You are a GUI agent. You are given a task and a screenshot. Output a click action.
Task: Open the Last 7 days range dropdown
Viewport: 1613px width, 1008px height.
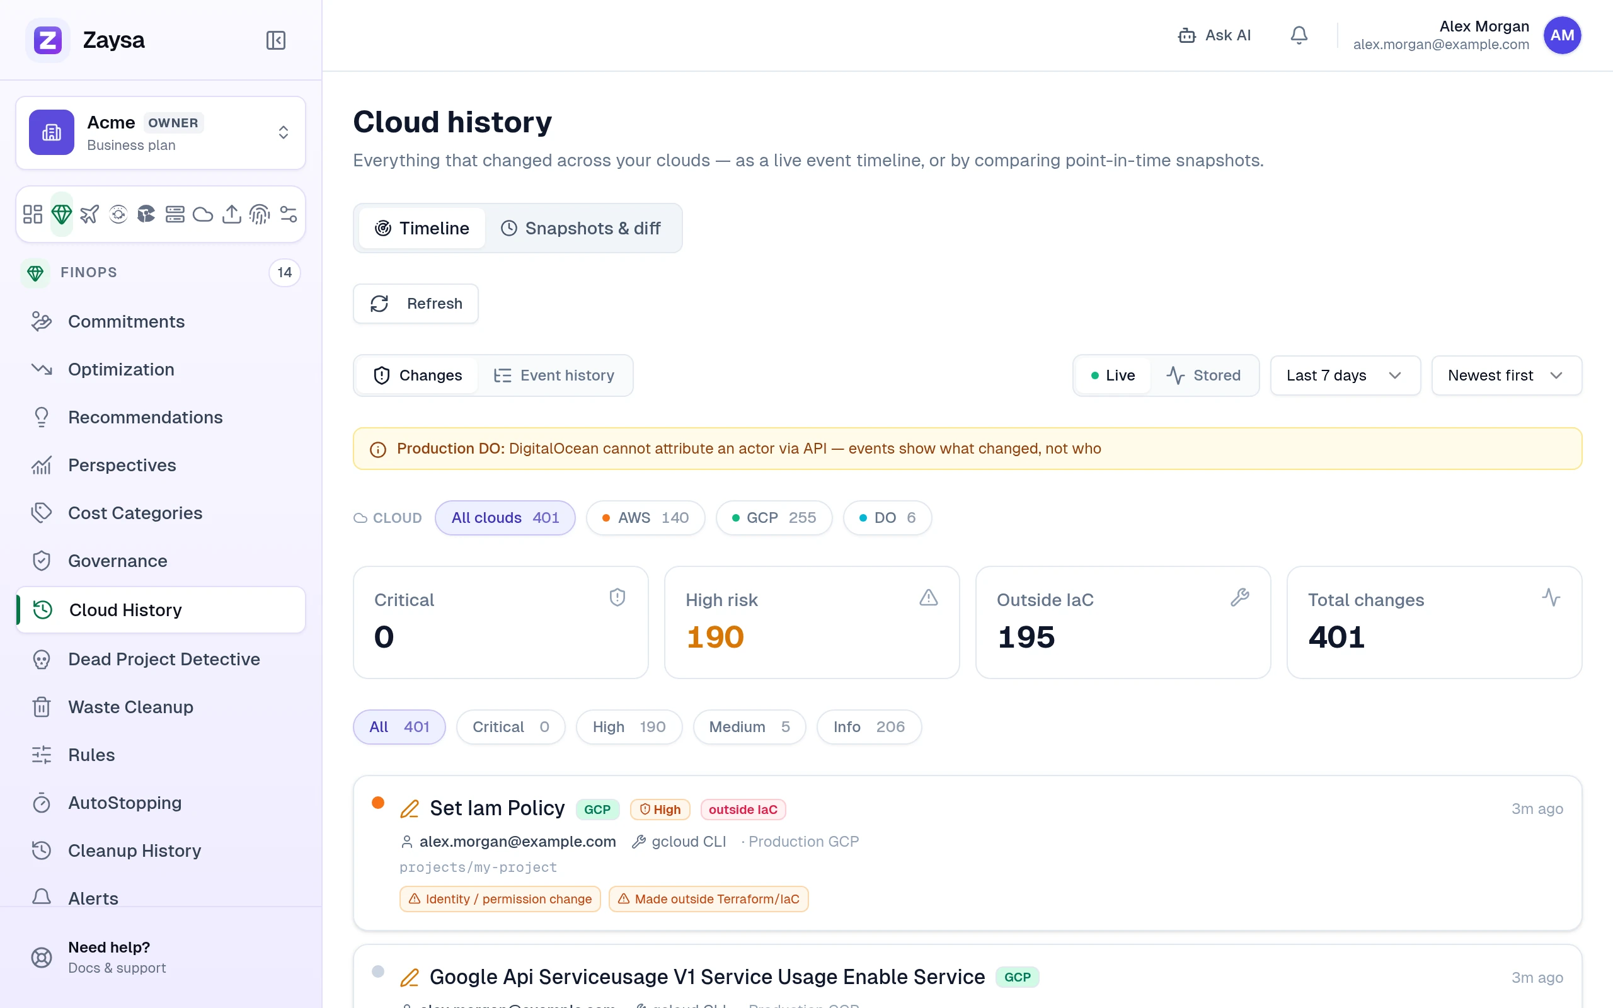tap(1345, 375)
